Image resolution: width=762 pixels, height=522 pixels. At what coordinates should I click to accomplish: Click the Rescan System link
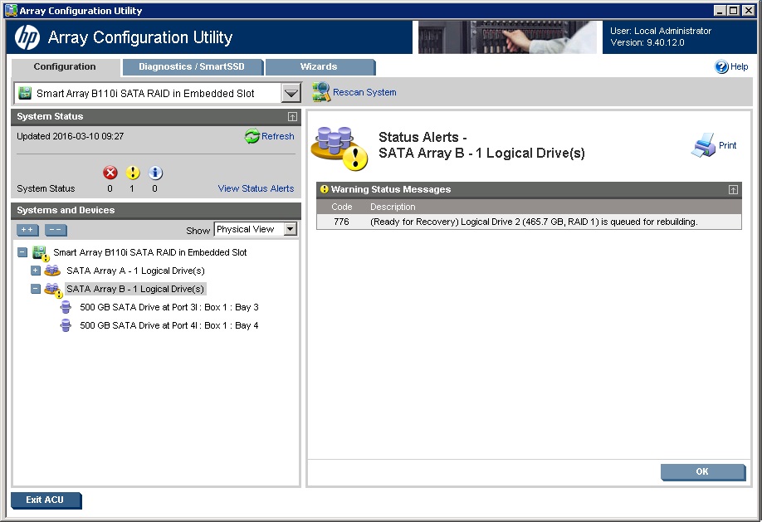pyautogui.click(x=364, y=92)
